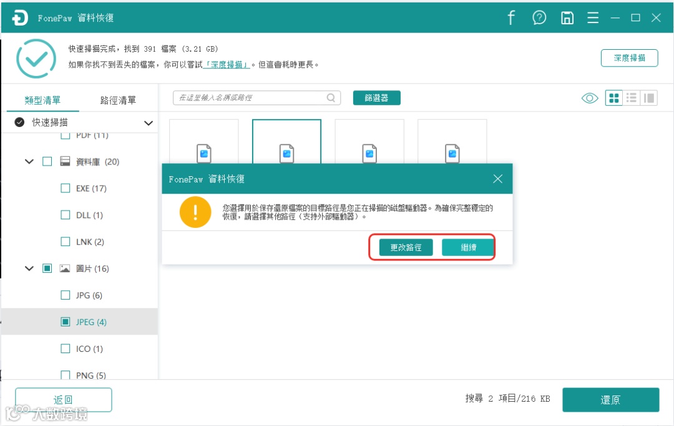Image resolution: width=674 pixels, height=426 pixels.
Task: Select the LNK (2) tree label
Action: [90, 242]
